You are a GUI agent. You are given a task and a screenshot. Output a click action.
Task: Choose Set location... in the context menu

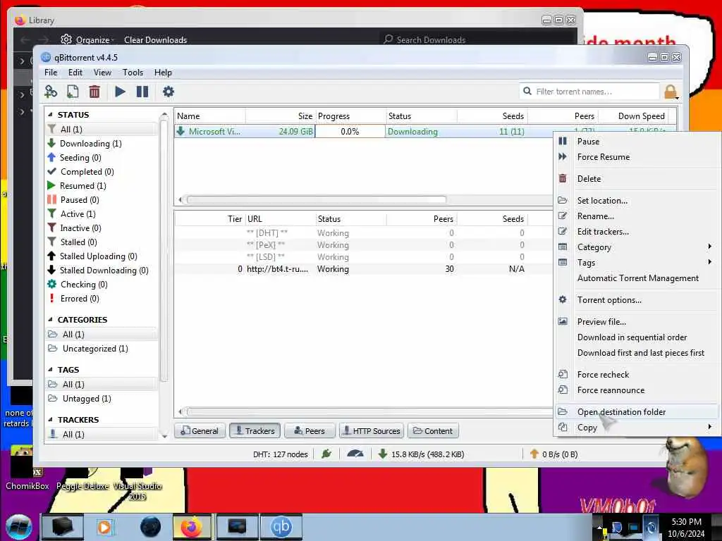click(637, 201)
